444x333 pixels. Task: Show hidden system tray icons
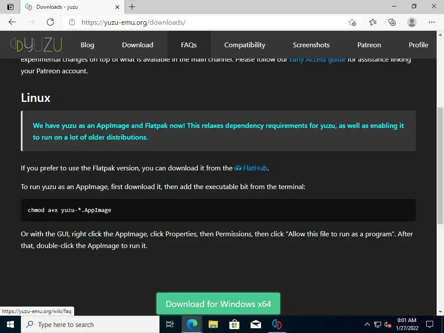[367, 324]
